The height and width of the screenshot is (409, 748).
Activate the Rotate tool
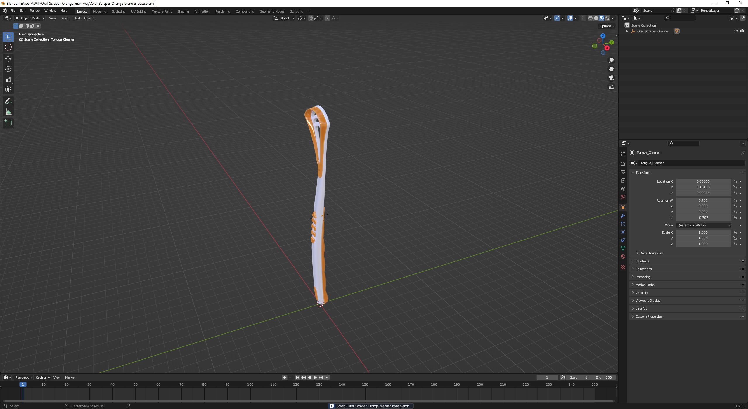click(x=8, y=69)
